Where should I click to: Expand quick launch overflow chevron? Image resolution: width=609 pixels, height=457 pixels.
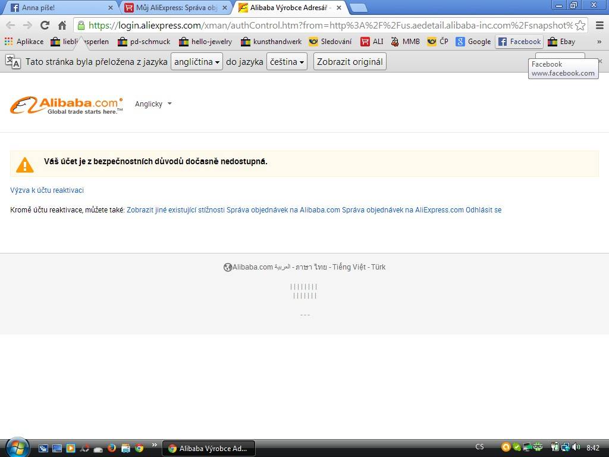(154, 445)
